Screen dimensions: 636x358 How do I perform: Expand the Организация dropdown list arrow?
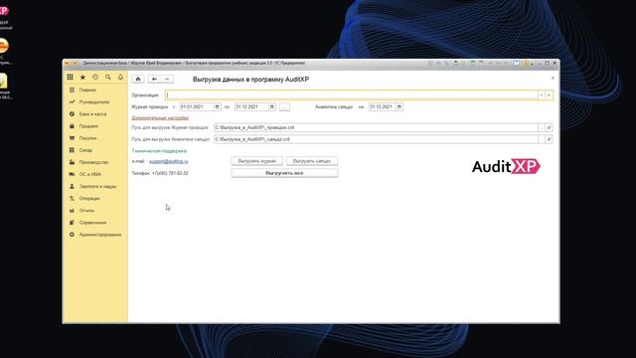541,95
